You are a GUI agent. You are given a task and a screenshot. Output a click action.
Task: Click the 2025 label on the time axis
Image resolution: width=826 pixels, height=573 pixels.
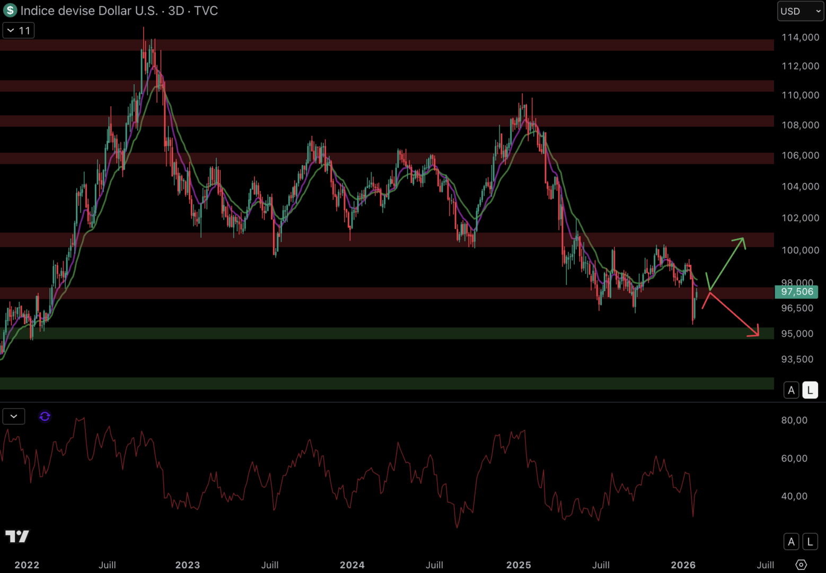518,565
